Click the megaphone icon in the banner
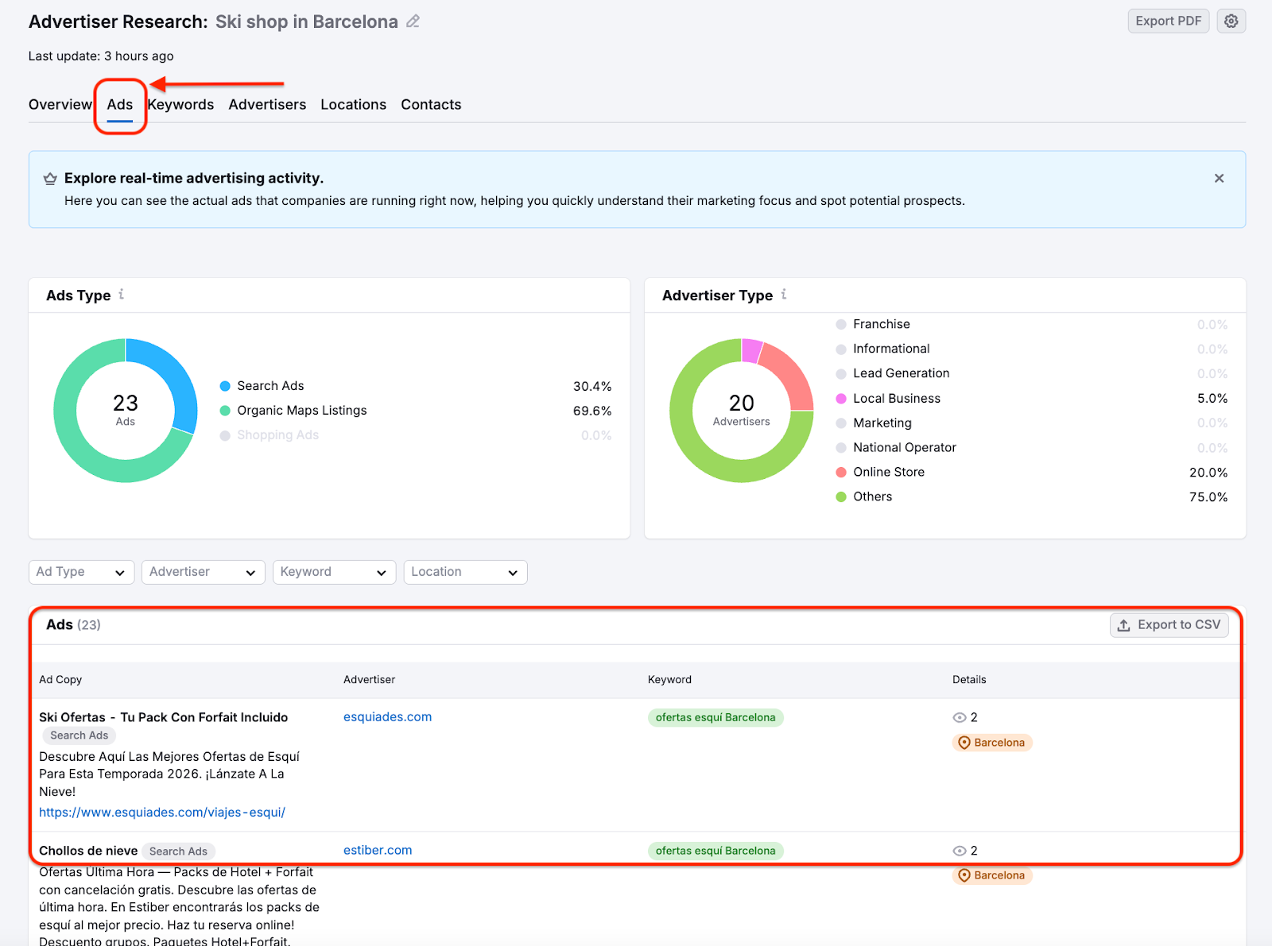 [x=50, y=178]
